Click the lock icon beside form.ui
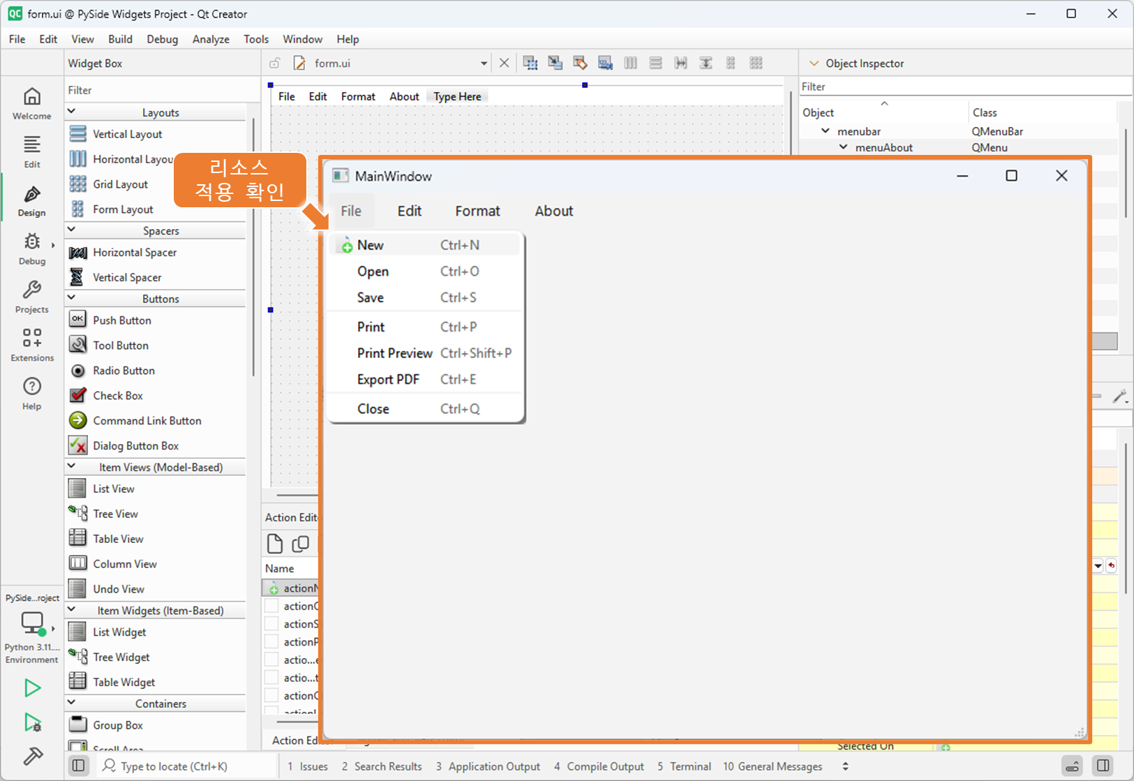Image resolution: width=1134 pixels, height=781 pixels. coord(275,64)
